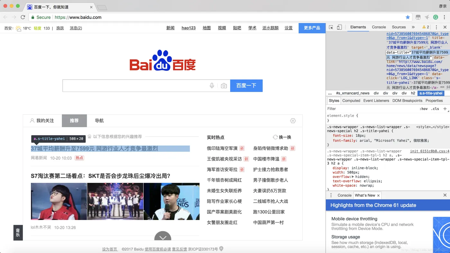Open hot topic 俄印陆海空军演
The height and width of the screenshot is (253, 450).
(x=222, y=148)
